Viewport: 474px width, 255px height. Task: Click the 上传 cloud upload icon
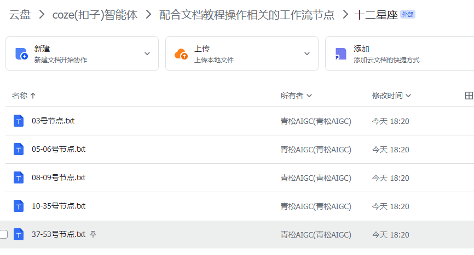(181, 54)
